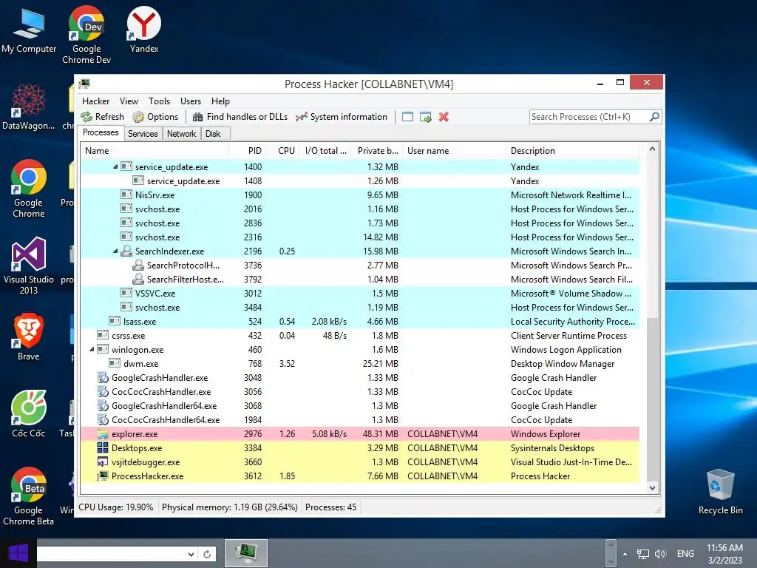The width and height of the screenshot is (757, 568).
Task: Click the Physical memory status bar entry
Action: (x=229, y=507)
